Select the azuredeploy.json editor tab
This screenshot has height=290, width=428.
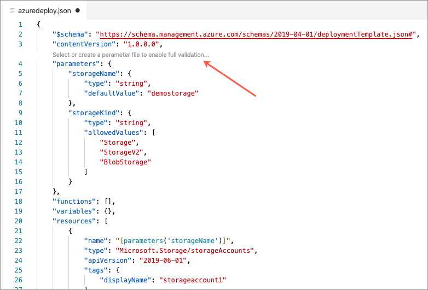(x=44, y=10)
